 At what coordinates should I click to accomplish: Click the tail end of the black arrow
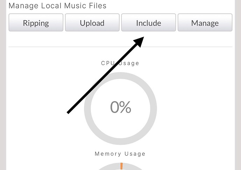coord(68,113)
